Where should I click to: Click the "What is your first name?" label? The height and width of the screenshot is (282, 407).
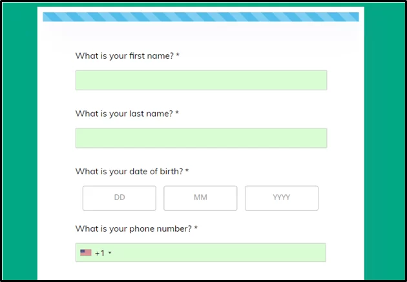124,56
